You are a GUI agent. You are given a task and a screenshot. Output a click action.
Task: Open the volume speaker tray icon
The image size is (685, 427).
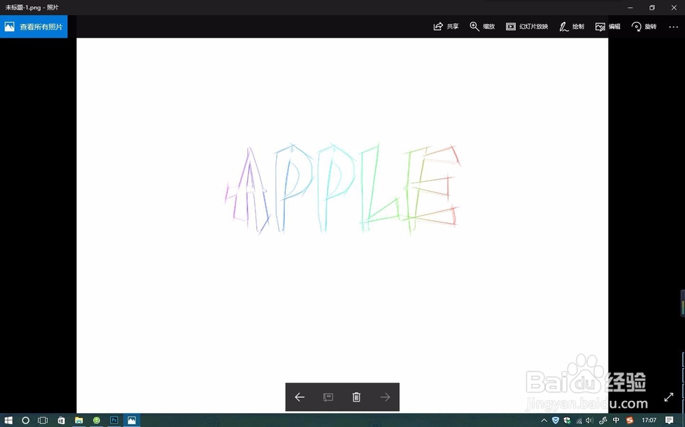pos(590,420)
